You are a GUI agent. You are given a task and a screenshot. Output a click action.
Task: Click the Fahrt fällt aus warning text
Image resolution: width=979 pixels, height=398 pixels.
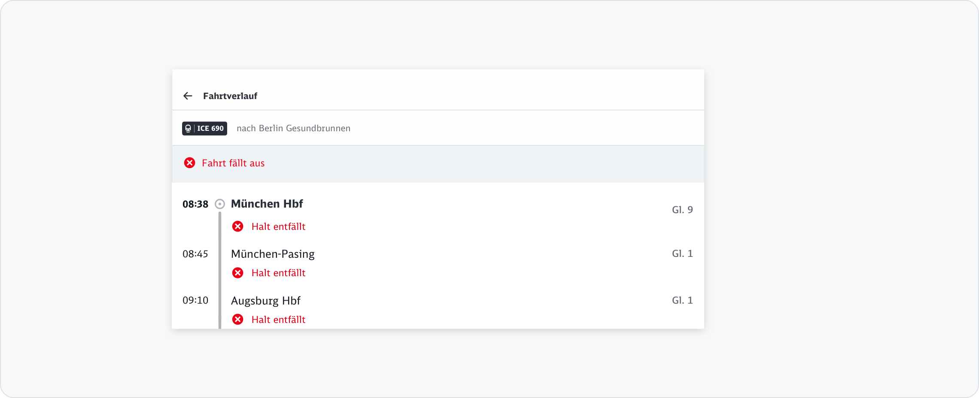233,163
